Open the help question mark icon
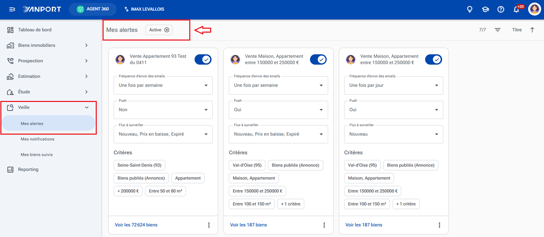 tap(501, 9)
